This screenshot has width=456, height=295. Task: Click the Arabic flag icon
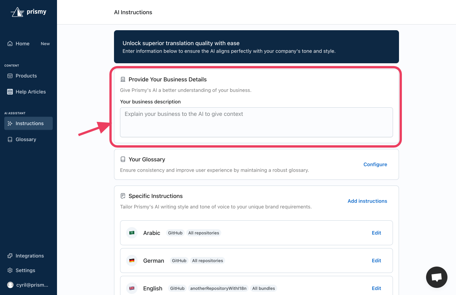(x=132, y=233)
